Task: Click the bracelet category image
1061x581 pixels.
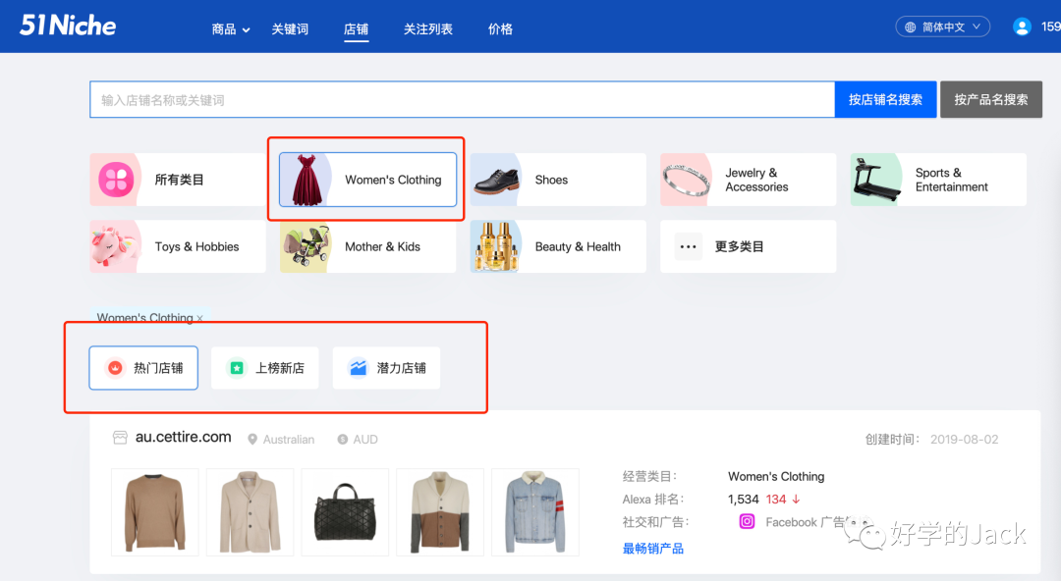Action: click(x=686, y=181)
